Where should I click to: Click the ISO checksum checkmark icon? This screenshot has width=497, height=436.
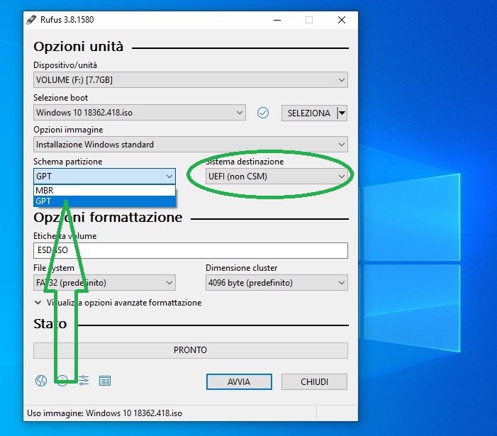pos(263,113)
